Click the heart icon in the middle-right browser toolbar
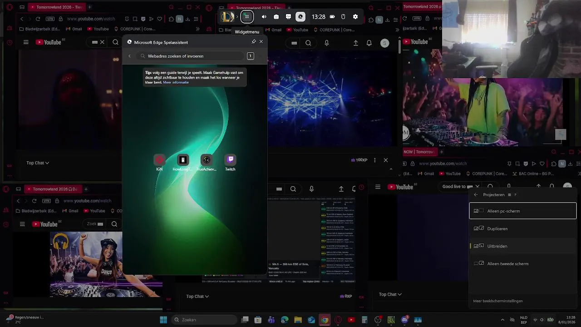Image resolution: width=581 pixels, height=327 pixels. [x=542, y=164]
